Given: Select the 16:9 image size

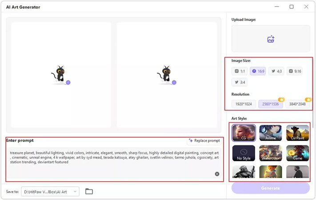Looking at the screenshot, I should [258, 71].
